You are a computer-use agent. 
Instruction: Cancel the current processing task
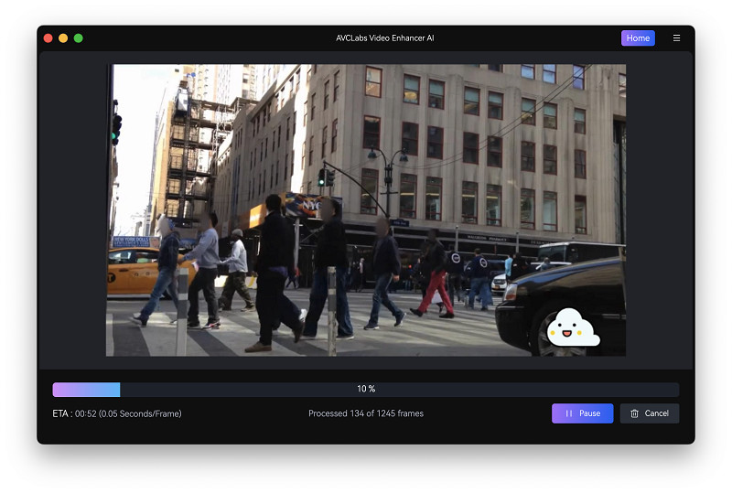tap(649, 413)
